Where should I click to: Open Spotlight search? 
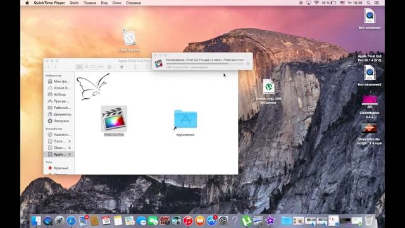coord(368,3)
